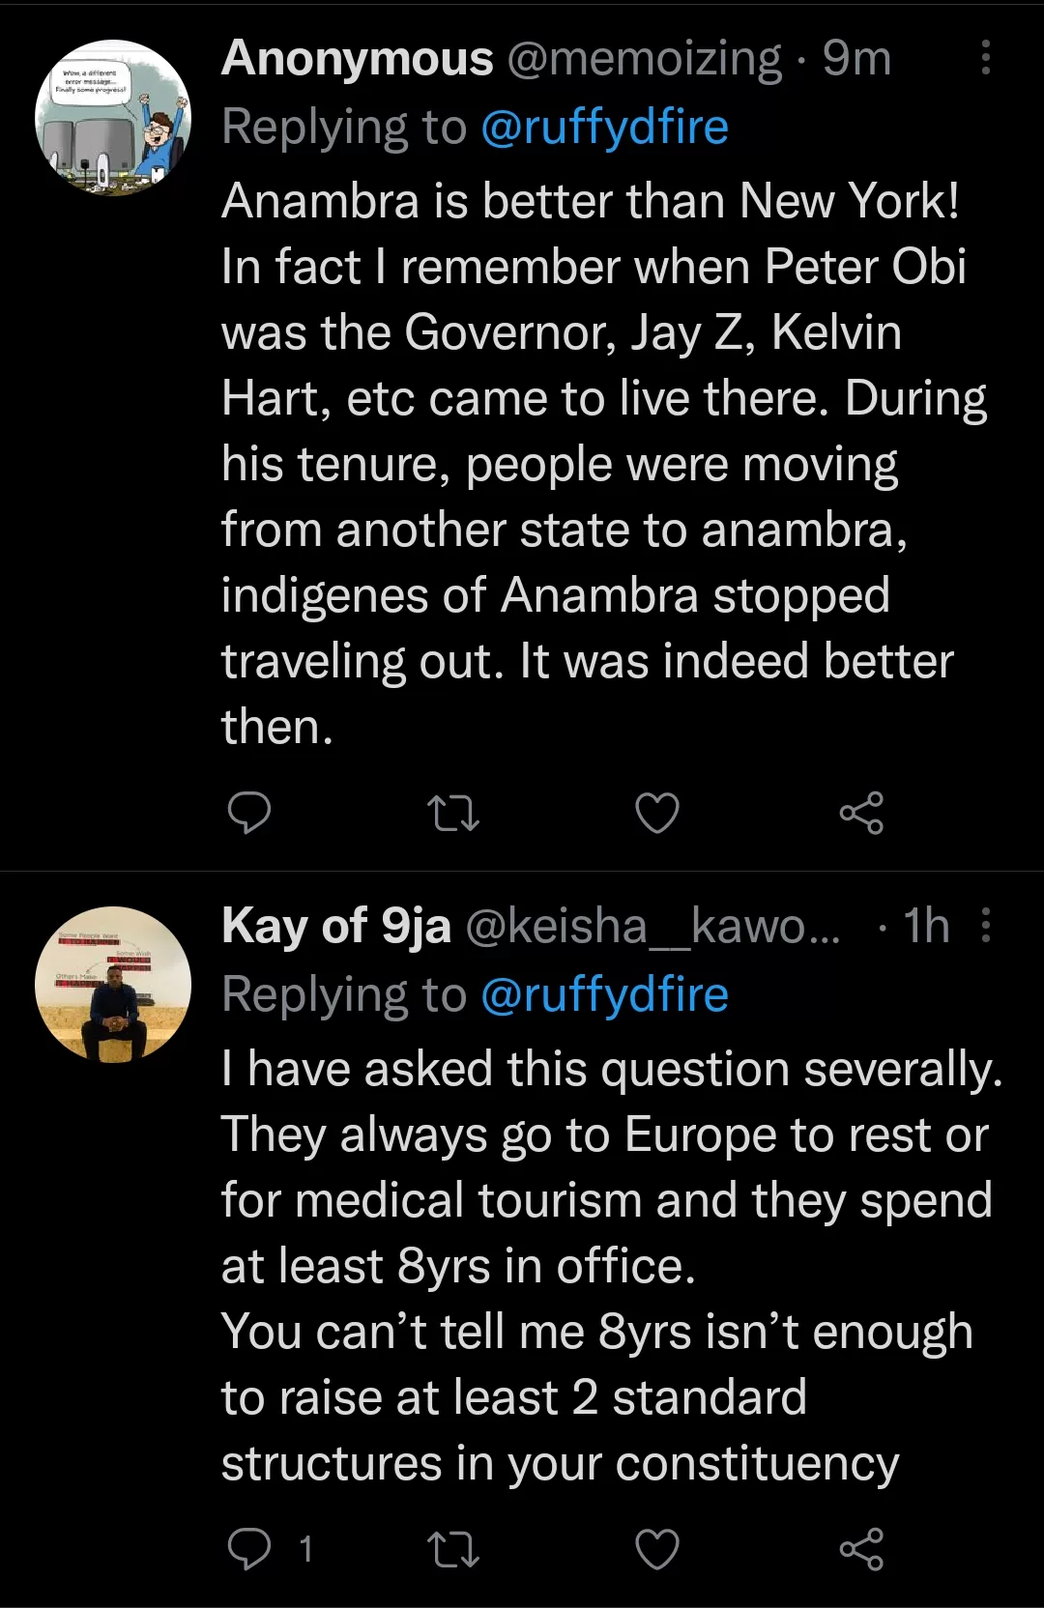Open @ruffydfire link in Anonymous's reply
1044x1608 pixels.
[604, 128]
